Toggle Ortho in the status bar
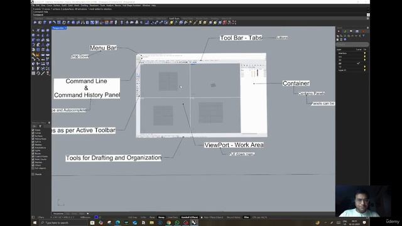Image resolution: width=402 pixels, height=226 pixels. (143, 217)
